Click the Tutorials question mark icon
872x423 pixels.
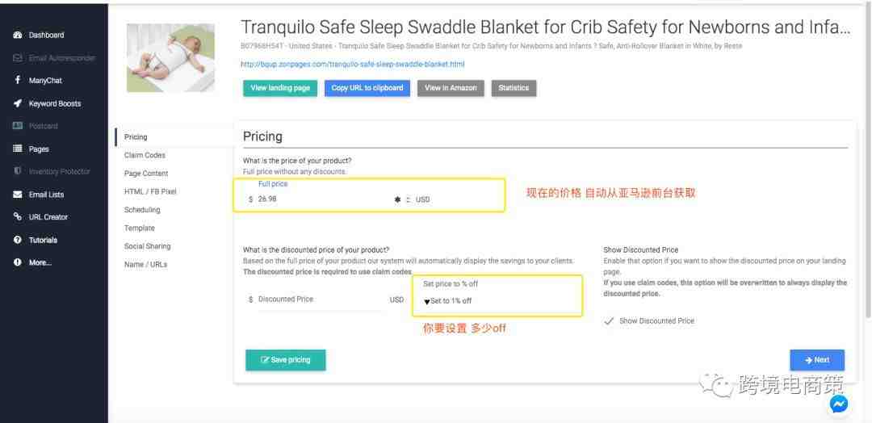click(x=18, y=240)
